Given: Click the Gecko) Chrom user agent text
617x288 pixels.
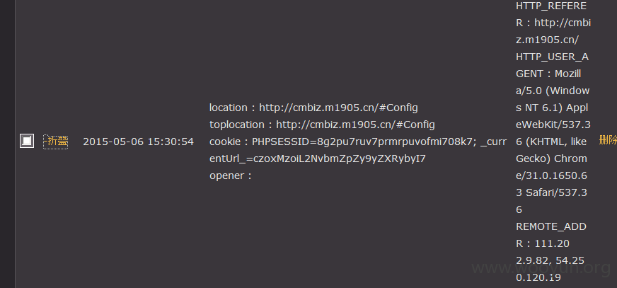Looking at the screenshot, I should (551, 159).
